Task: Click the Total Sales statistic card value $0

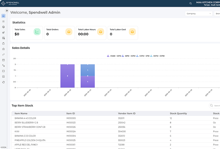Action: (17, 34)
